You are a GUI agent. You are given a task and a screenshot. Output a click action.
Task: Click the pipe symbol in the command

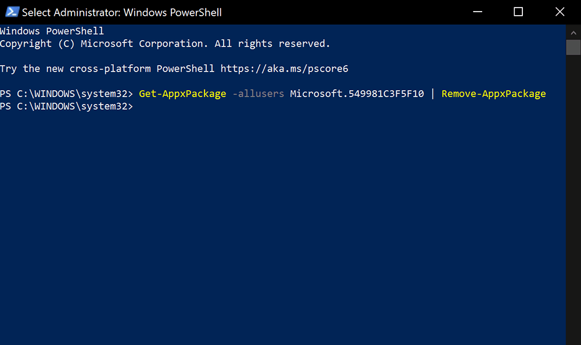tap(432, 94)
